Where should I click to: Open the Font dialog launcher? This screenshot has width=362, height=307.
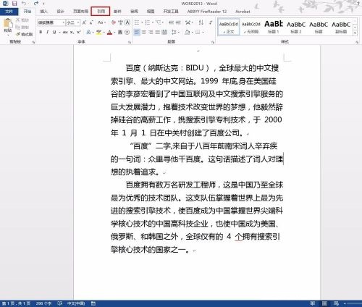point(130,42)
